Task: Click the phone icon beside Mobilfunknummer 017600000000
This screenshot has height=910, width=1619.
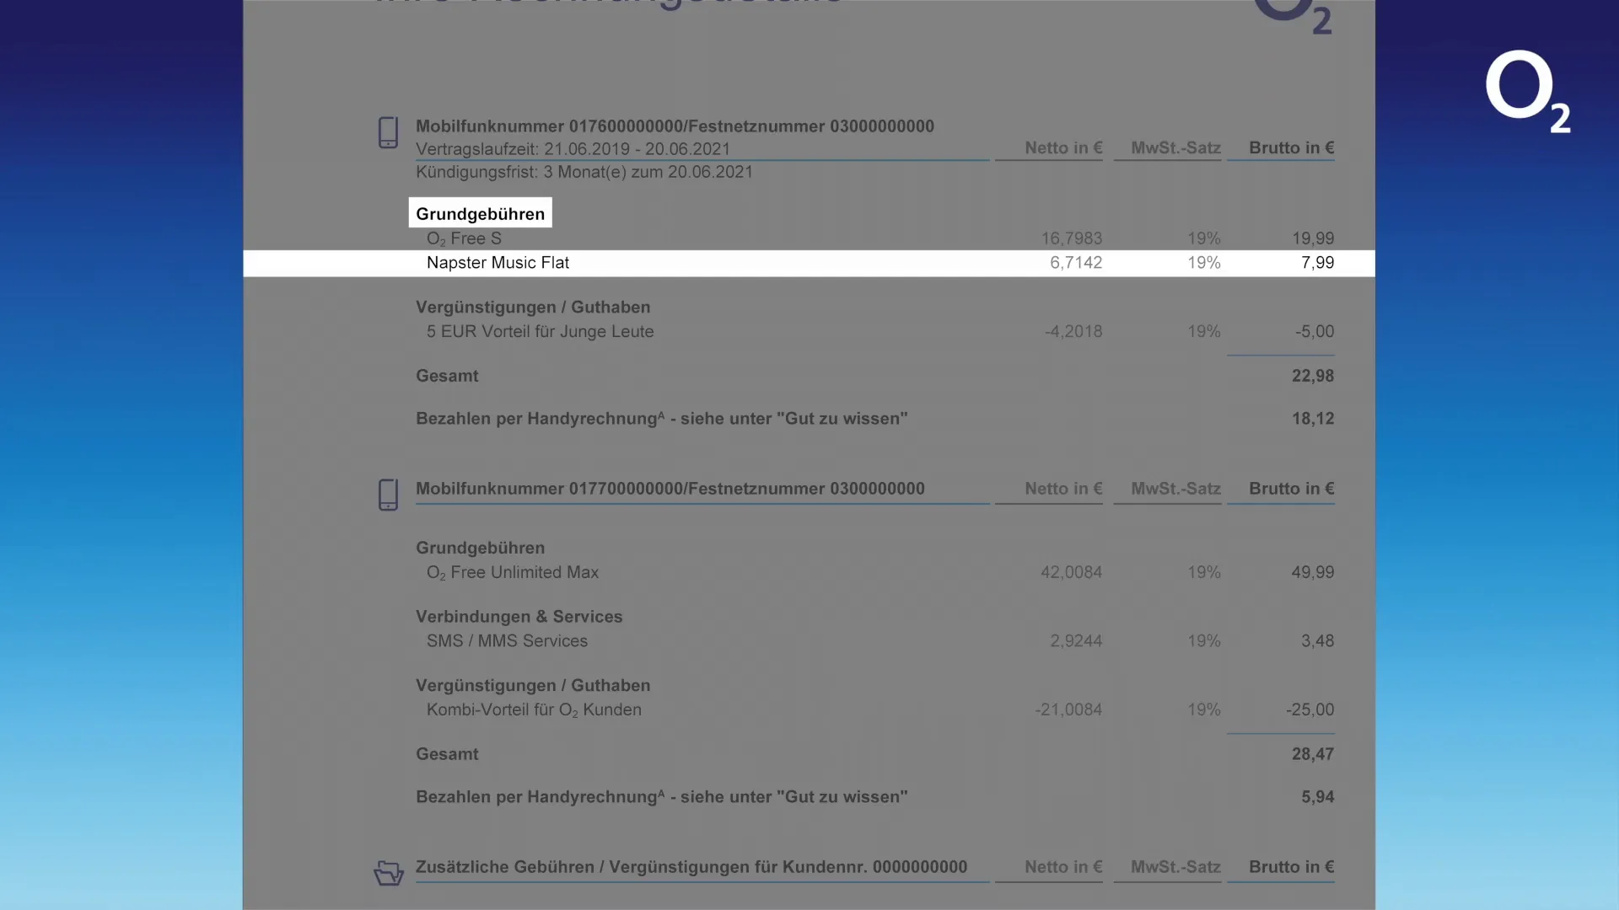Action: [388, 132]
